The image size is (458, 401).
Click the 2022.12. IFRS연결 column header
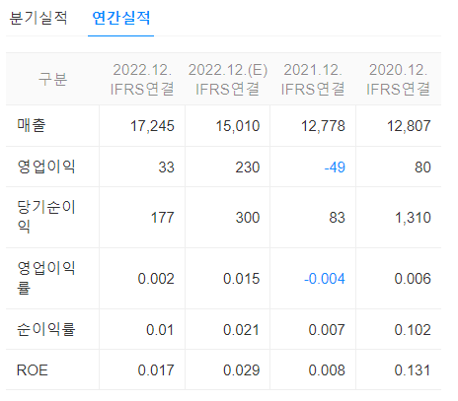142,79
